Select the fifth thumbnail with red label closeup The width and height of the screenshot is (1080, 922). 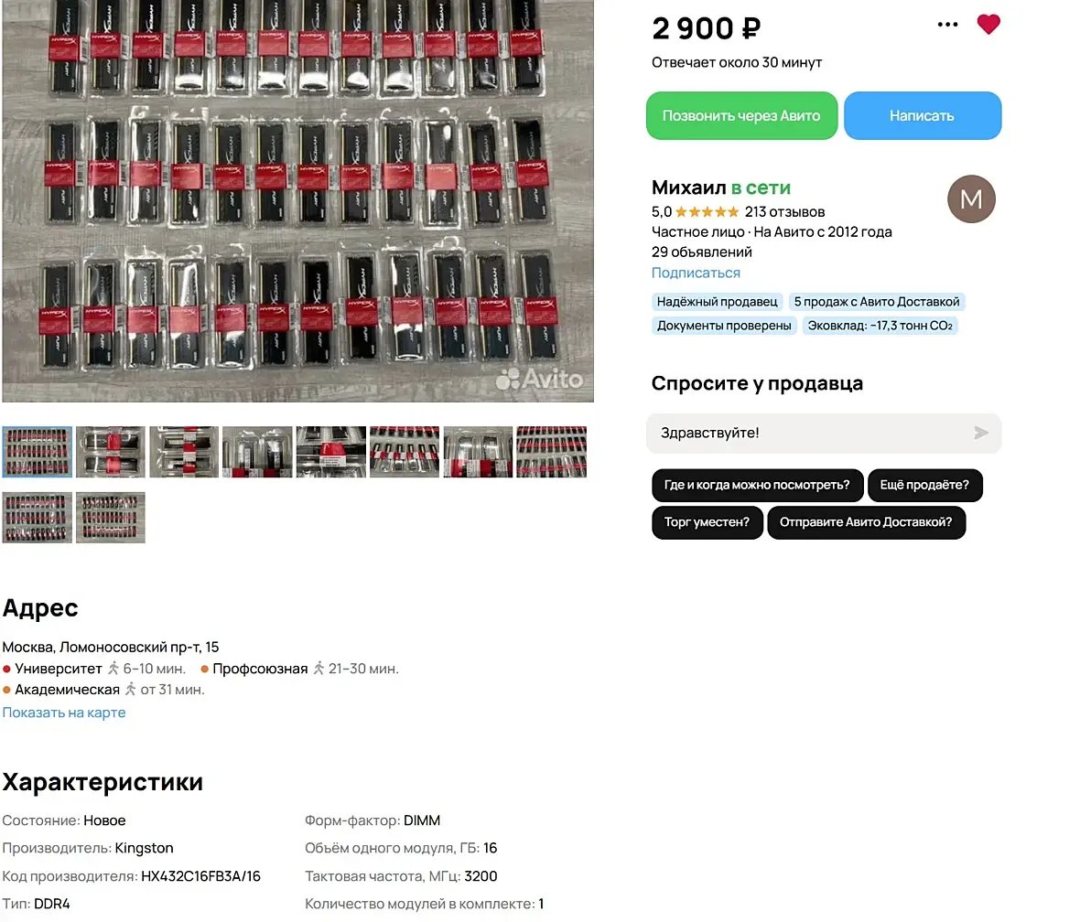click(330, 452)
